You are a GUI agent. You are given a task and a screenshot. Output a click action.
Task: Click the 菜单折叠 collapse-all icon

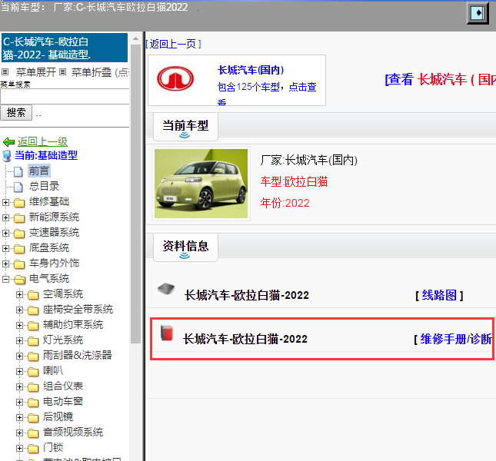click(62, 72)
